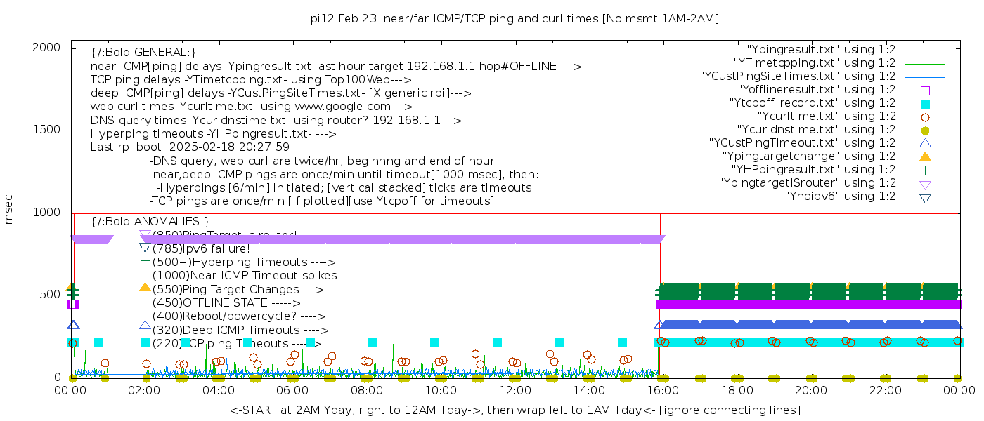Click the red line sample beside "Ypingresult.txt"
The width and height of the screenshot is (984, 421).
pyautogui.click(x=925, y=50)
